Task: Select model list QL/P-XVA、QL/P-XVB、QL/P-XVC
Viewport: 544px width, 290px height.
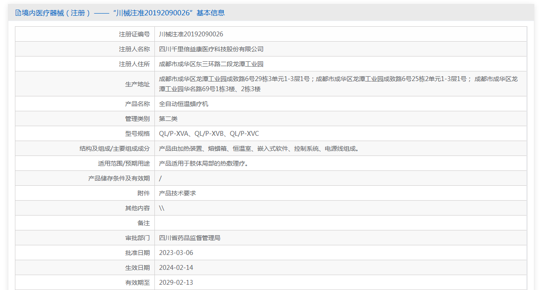Action: (209, 134)
